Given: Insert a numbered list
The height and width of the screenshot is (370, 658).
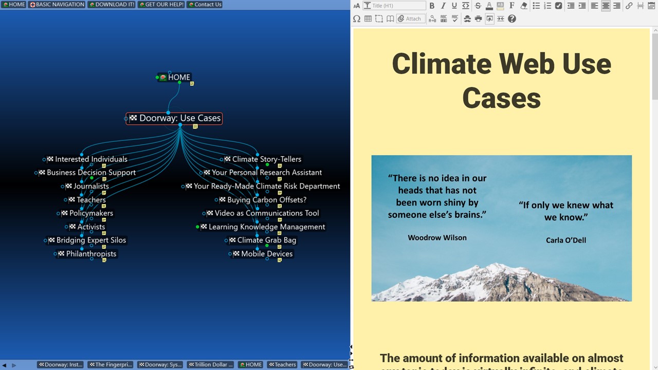Looking at the screenshot, I should click(x=547, y=6).
